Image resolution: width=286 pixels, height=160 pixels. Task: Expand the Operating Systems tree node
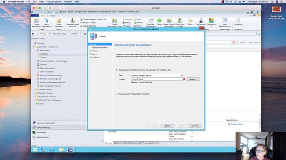pyautogui.click(x=34, y=93)
